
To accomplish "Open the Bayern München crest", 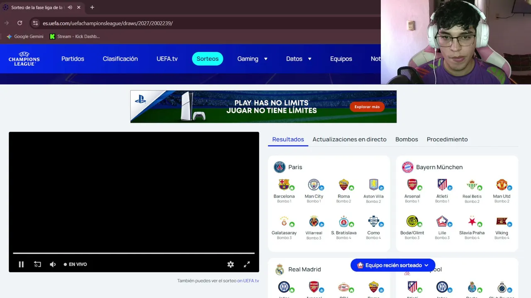I will 408,167.
